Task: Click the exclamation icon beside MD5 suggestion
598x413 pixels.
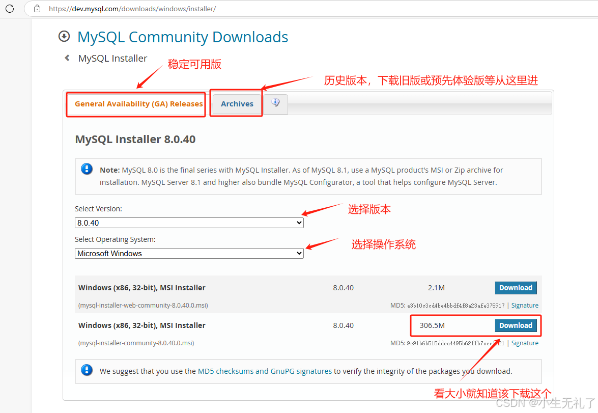Action: (x=87, y=370)
